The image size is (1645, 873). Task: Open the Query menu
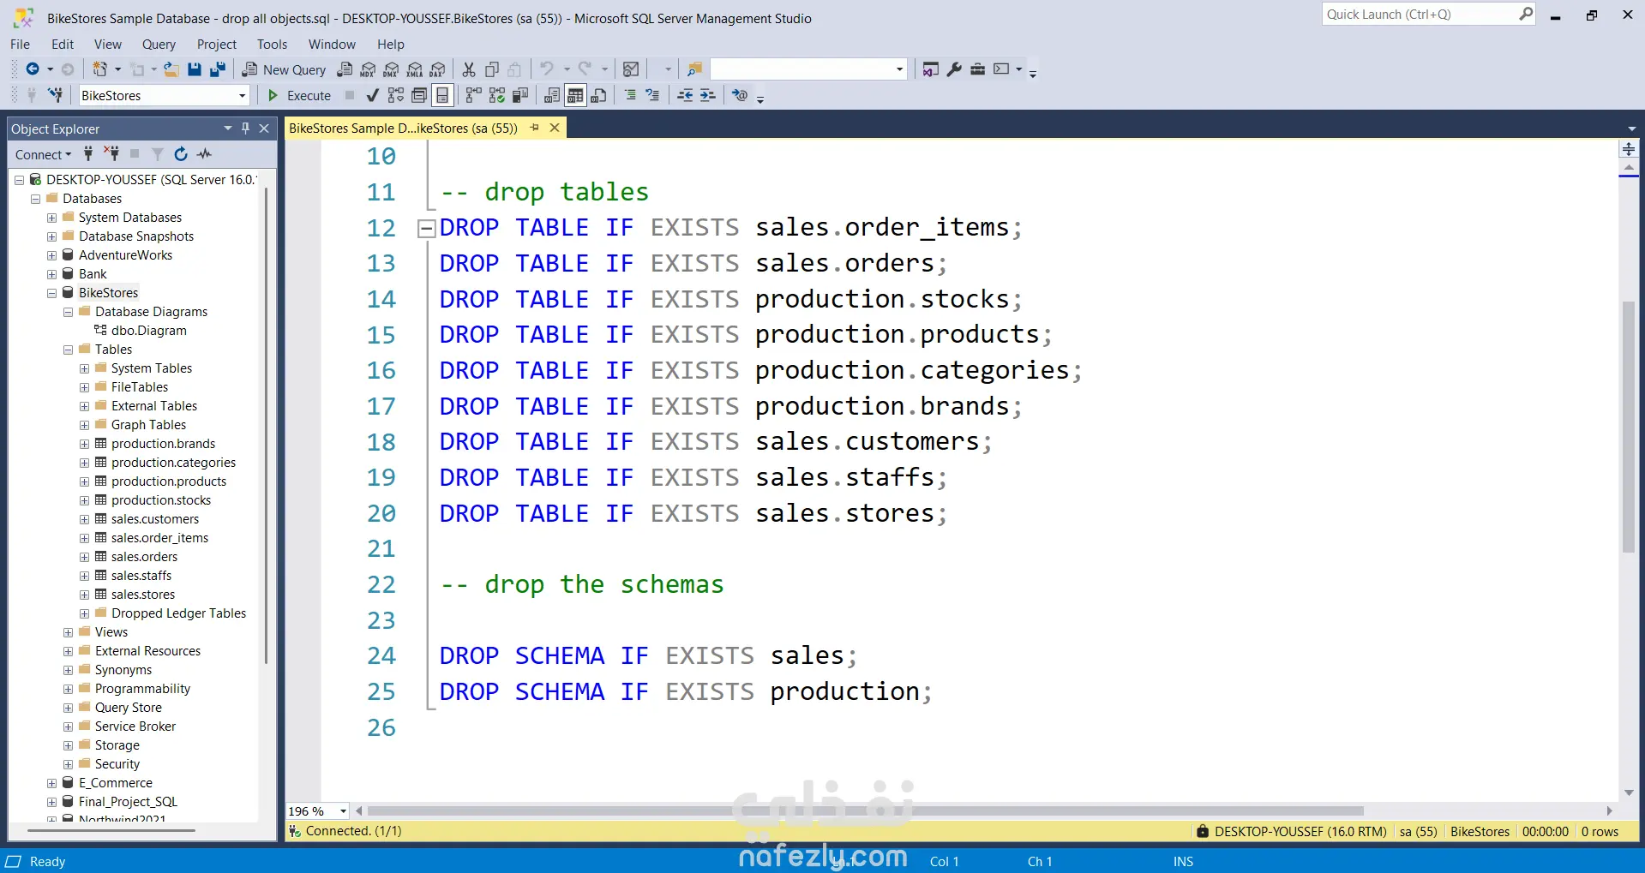pos(159,45)
